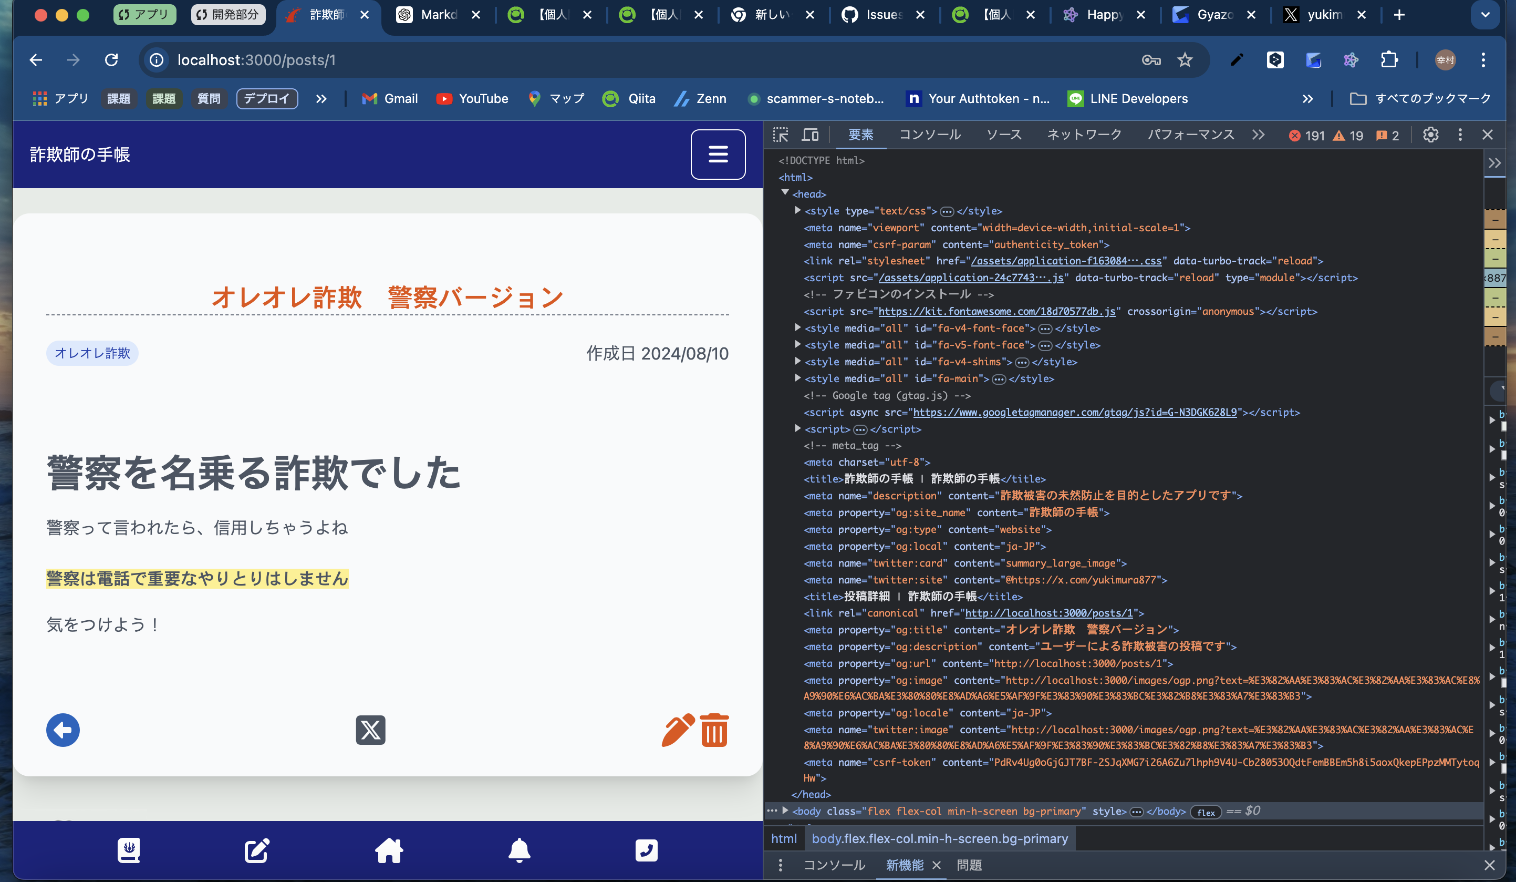Expand the fa-main style node
The width and height of the screenshot is (1516, 882).
click(x=798, y=378)
